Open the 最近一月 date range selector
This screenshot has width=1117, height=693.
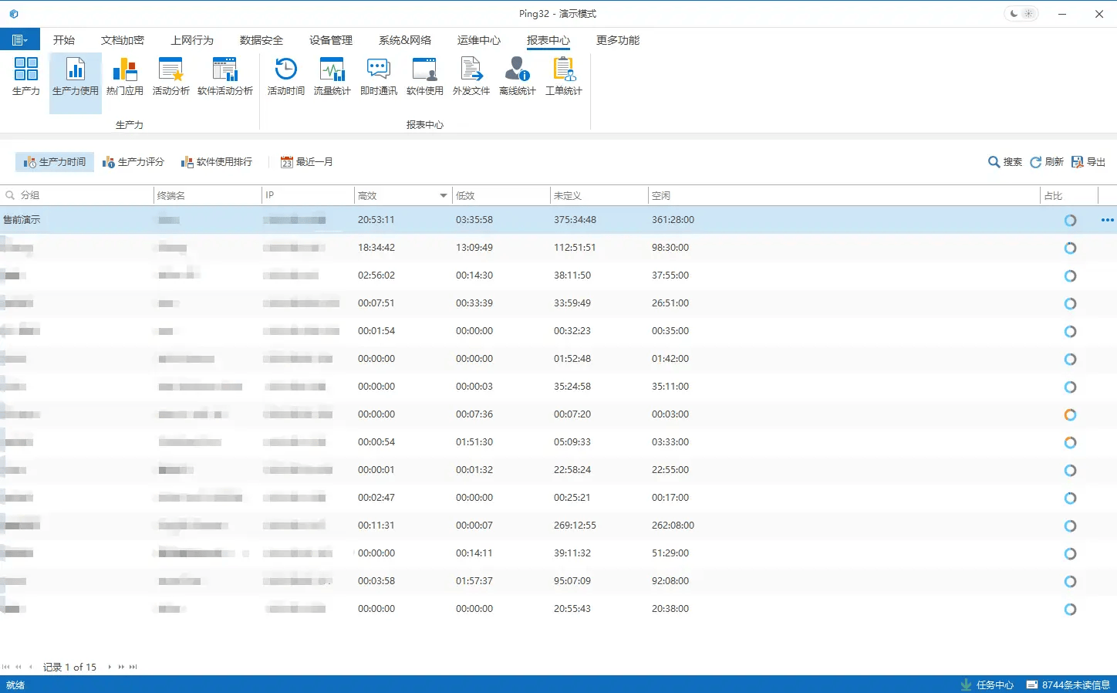pyautogui.click(x=307, y=162)
